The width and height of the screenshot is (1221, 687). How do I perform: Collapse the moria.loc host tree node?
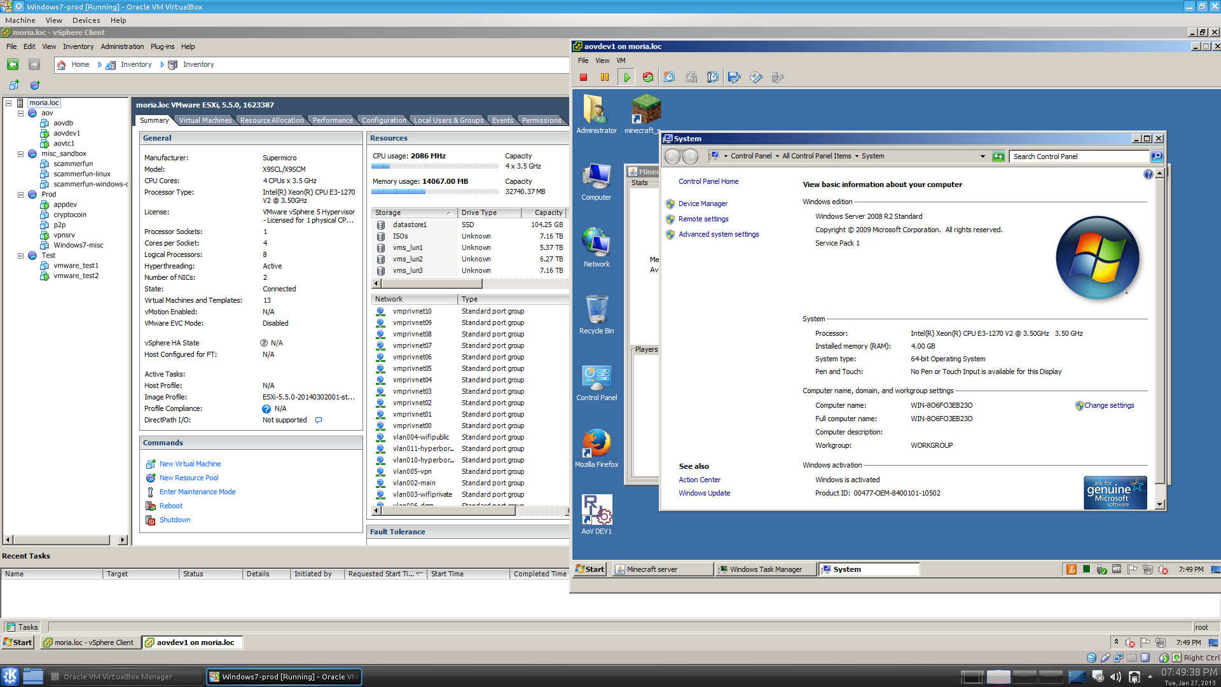(x=9, y=103)
